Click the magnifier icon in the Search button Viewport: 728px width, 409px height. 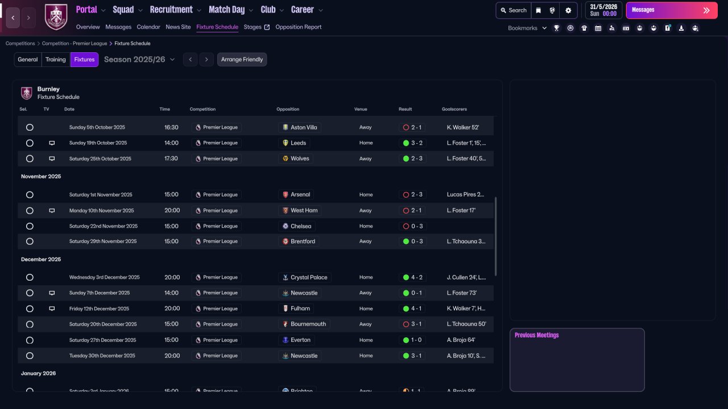coord(503,10)
